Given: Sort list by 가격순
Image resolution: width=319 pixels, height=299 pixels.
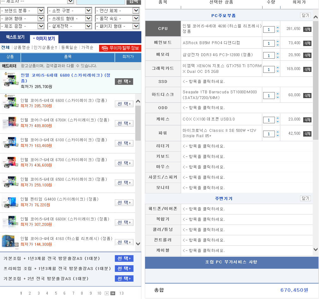Looking at the screenshot, I should [87, 47].
